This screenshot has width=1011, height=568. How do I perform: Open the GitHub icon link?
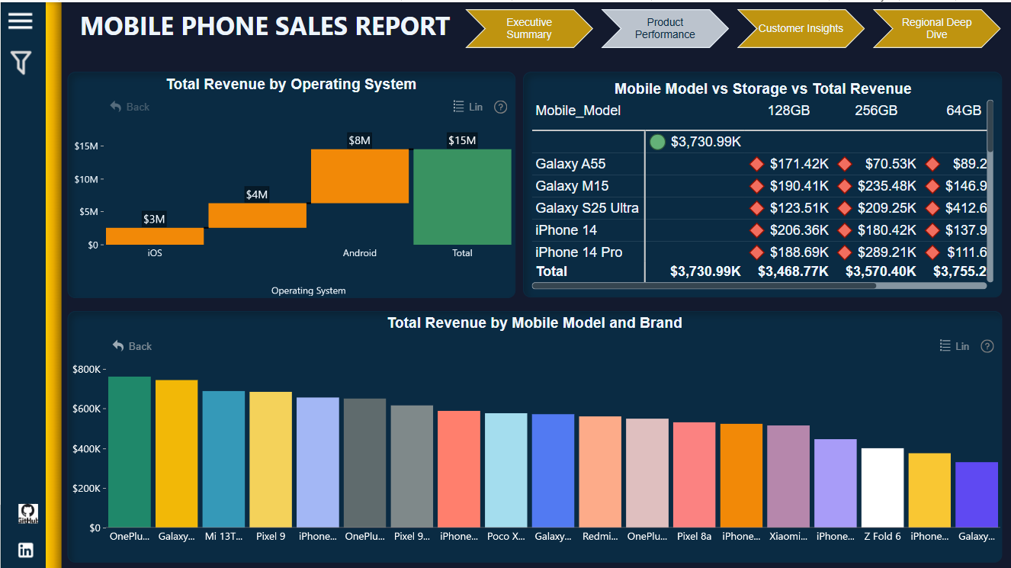click(27, 514)
